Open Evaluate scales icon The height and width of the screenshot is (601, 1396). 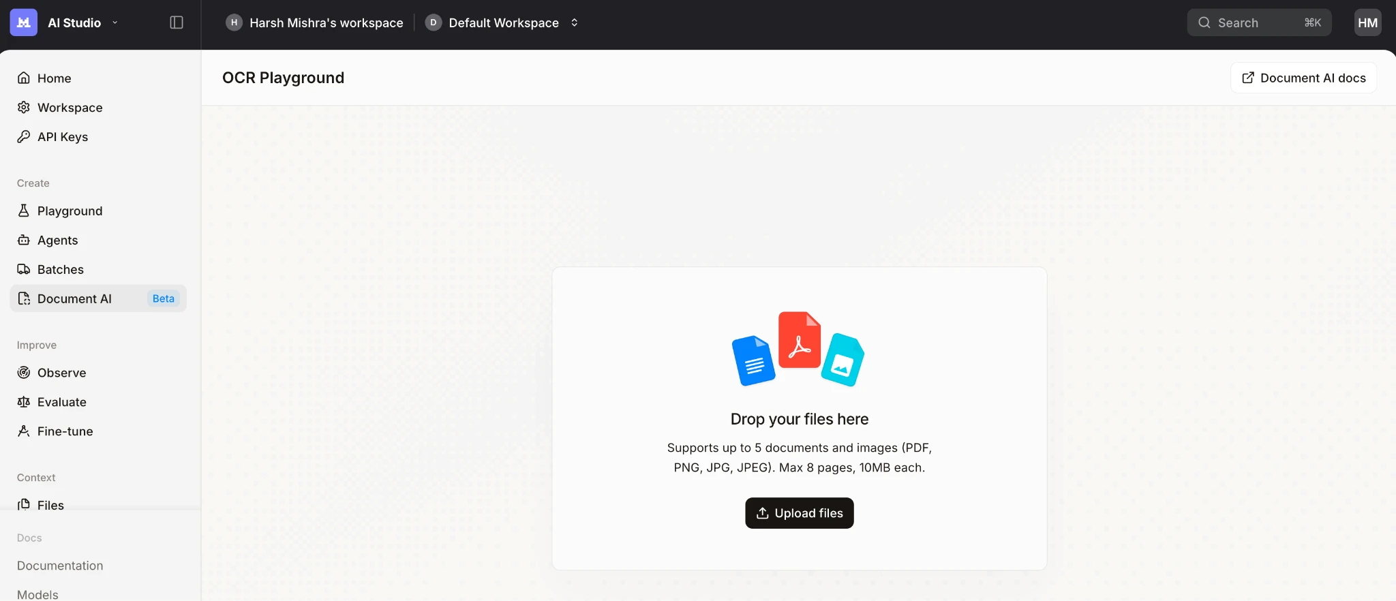(24, 402)
